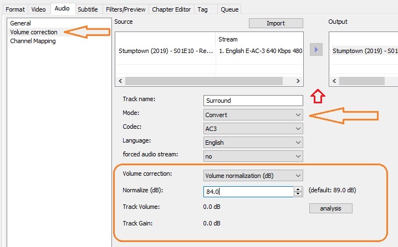
Task: Open the Mode dropdown showing Convert
Action: coord(253,115)
